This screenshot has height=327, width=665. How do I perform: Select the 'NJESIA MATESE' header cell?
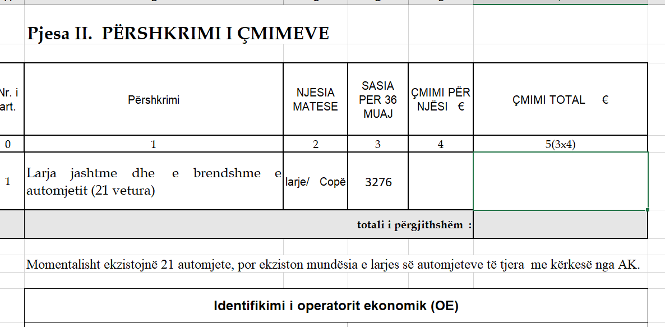coord(315,99)
